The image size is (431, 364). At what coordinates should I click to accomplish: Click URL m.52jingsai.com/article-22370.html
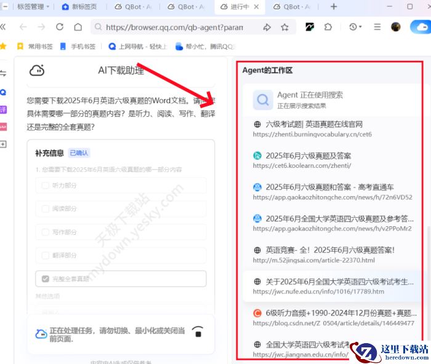point(313,260)
